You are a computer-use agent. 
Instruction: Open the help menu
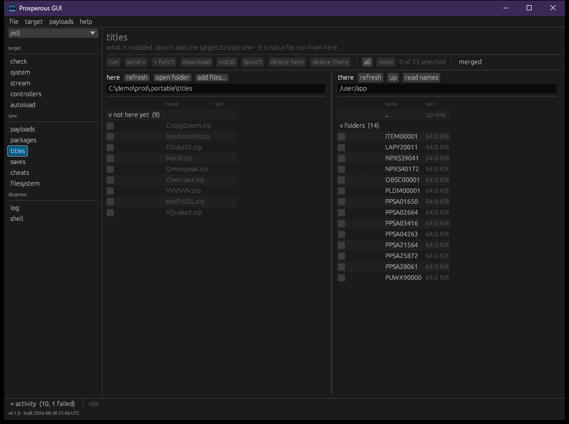[x=86, y=21]
